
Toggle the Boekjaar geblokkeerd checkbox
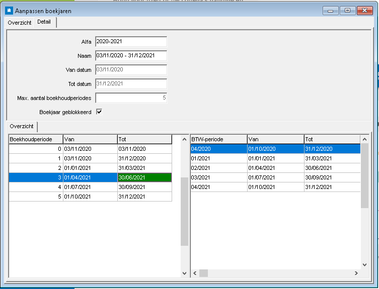pos(99,112)
